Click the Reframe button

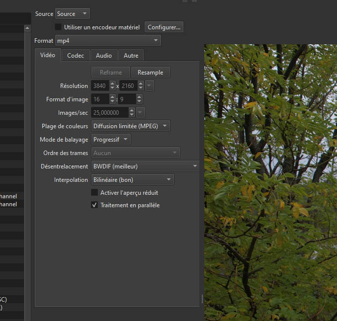[x=111, y=73]
